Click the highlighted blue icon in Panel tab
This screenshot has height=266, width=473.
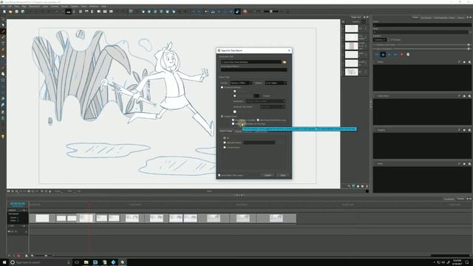(383, 55)
